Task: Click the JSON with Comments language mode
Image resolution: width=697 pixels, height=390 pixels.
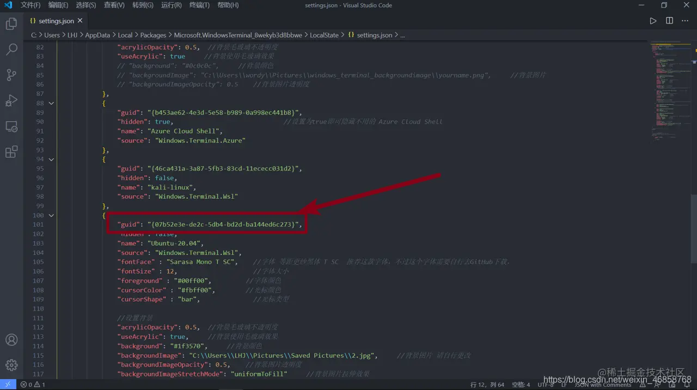Action: (x=603, y=385)
